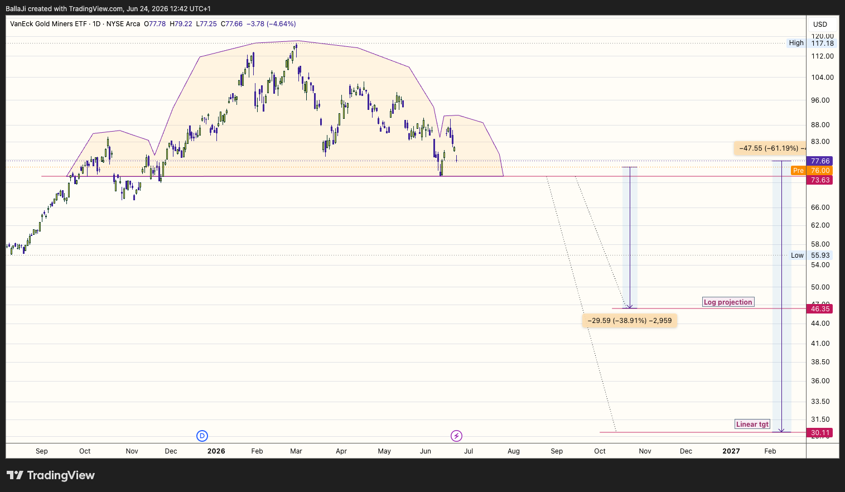
Task: Click the 96.00 price axis tick
Action: coord(820,100)
